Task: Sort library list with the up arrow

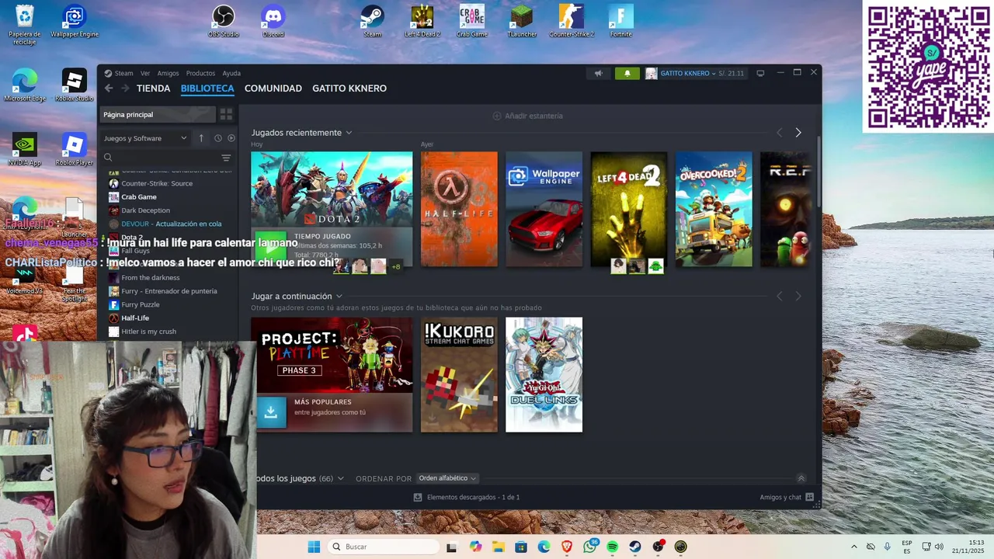Action: click(201, 138)
